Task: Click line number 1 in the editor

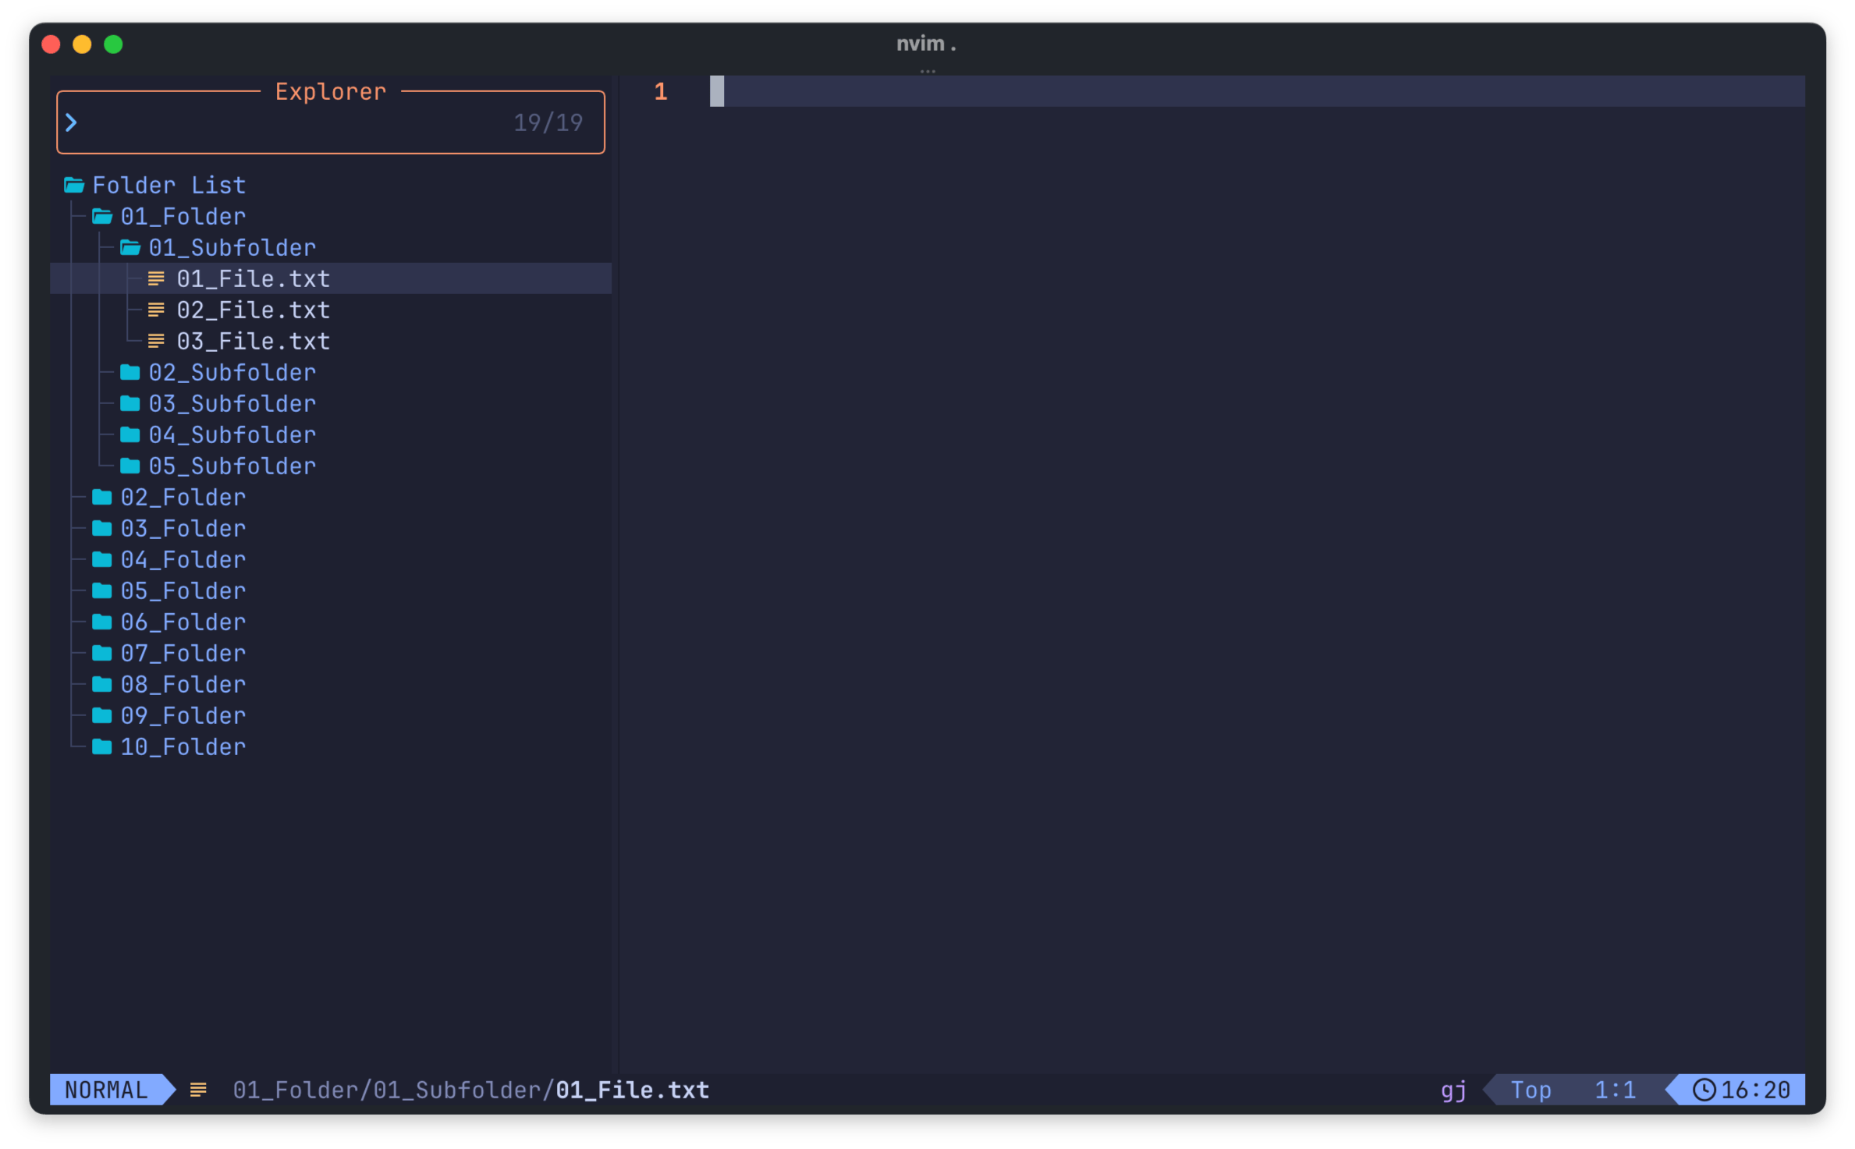Action: (661, 91)
